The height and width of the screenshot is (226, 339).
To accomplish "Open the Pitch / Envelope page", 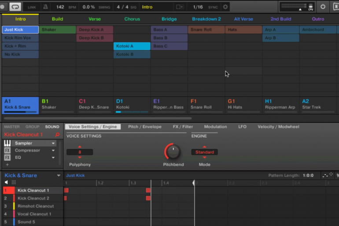I will (145, 127).
